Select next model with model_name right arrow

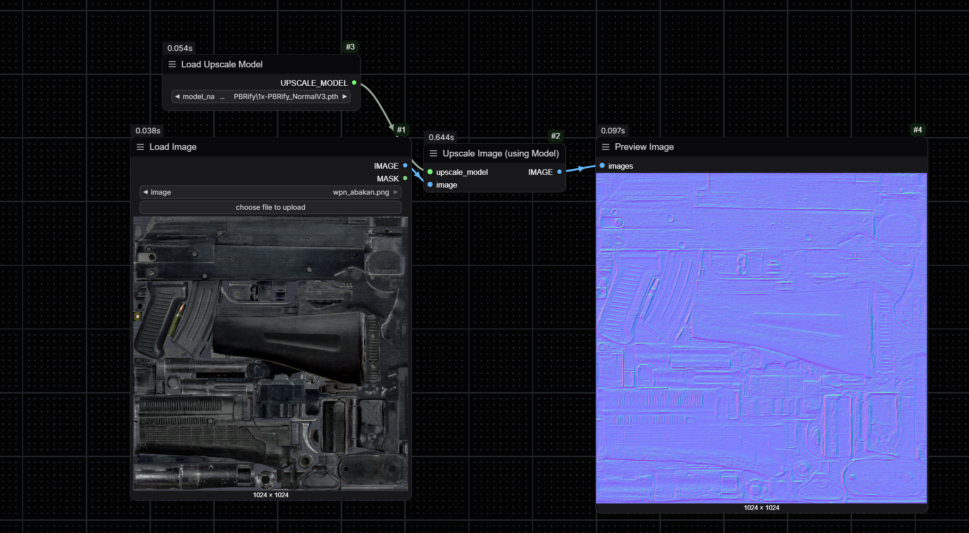point(345,97)
